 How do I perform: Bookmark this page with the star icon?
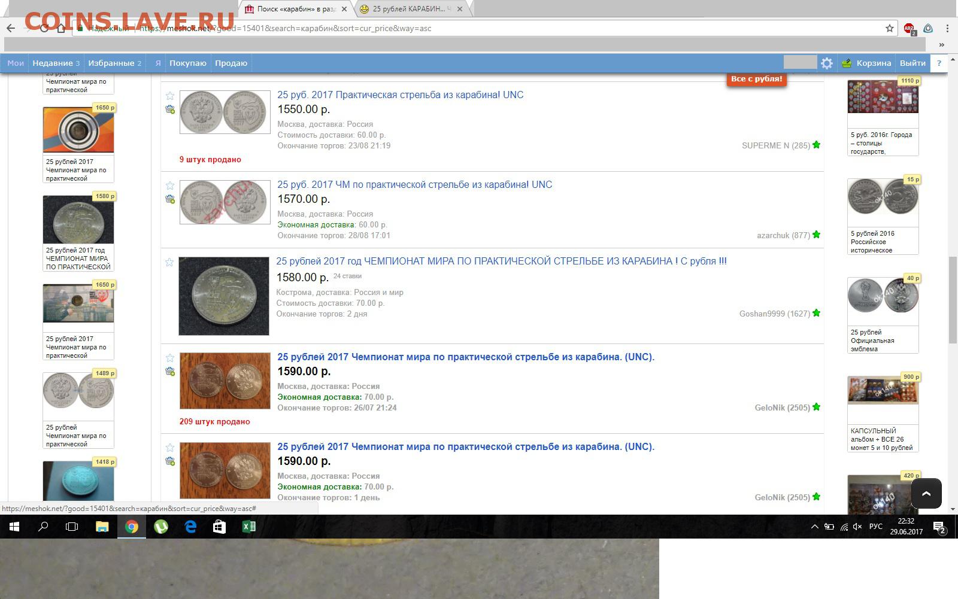click(890, 28)
